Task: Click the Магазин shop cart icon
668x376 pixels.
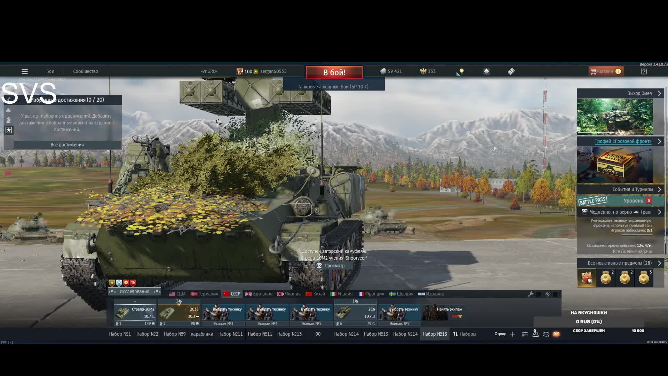Action: tap(593, 71)
